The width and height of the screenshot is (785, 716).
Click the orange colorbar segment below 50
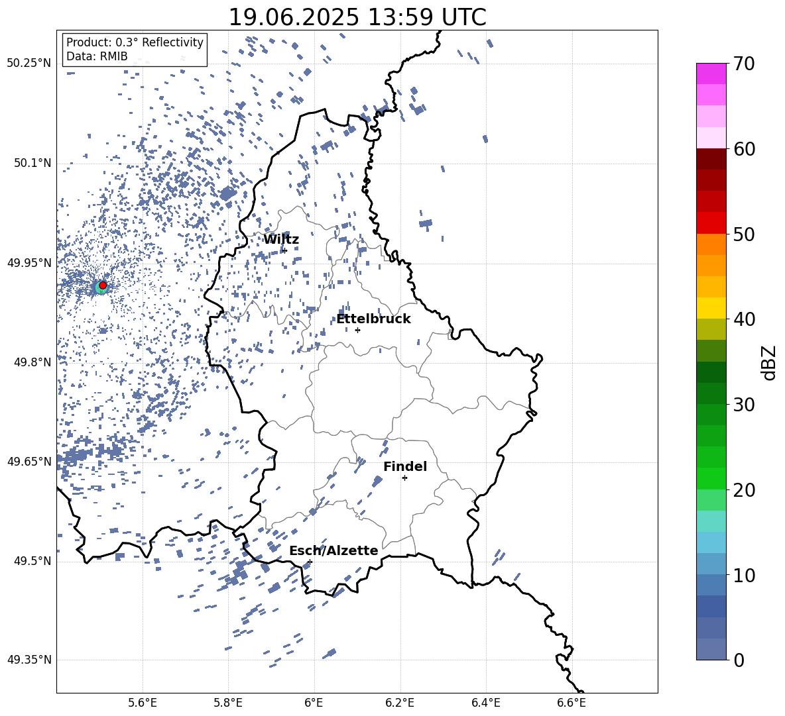pyautogui.click(x=711, y=244)
